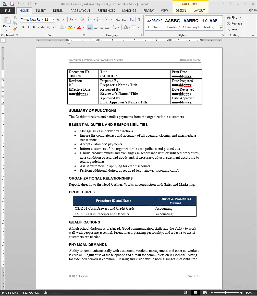
Task: Expand the Numbering list dropdown arrow
Action: pos(103,19)
